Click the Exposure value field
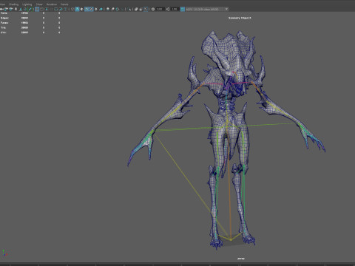This screenshot has width=355, height=266. click(x=160, y=9)
